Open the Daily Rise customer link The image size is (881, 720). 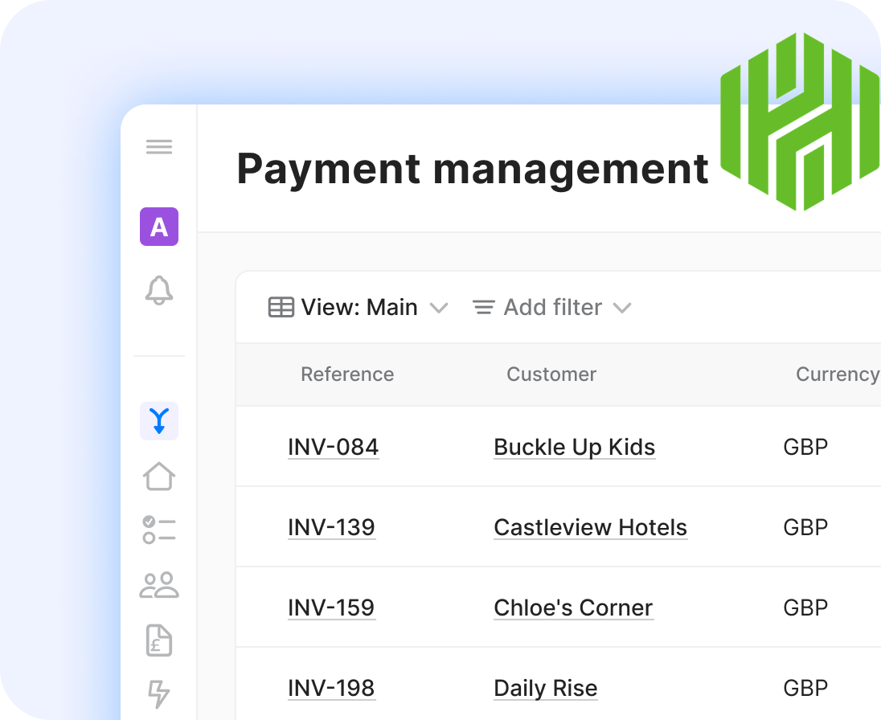coord(545,688)
